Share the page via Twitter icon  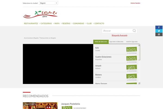pyautogui.click(x=159, y=31)
